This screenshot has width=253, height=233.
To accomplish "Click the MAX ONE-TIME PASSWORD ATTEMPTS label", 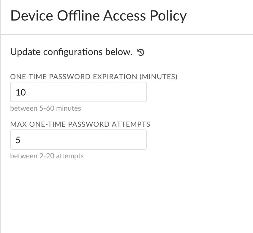I will (80, 124).
